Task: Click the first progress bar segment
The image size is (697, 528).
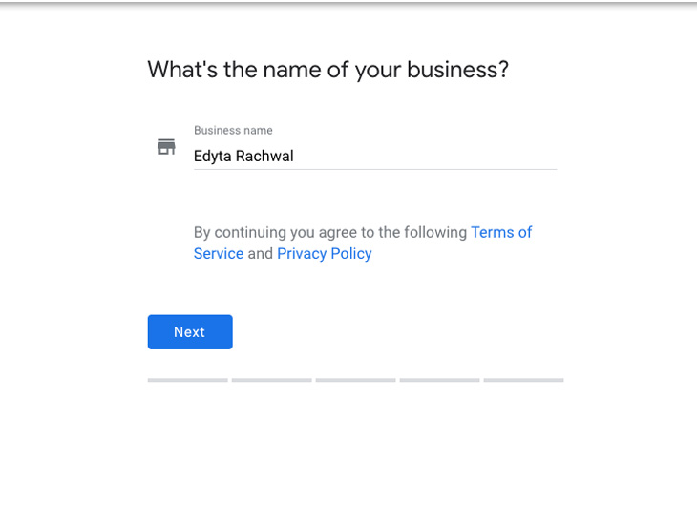Action: tap(187, 380)
